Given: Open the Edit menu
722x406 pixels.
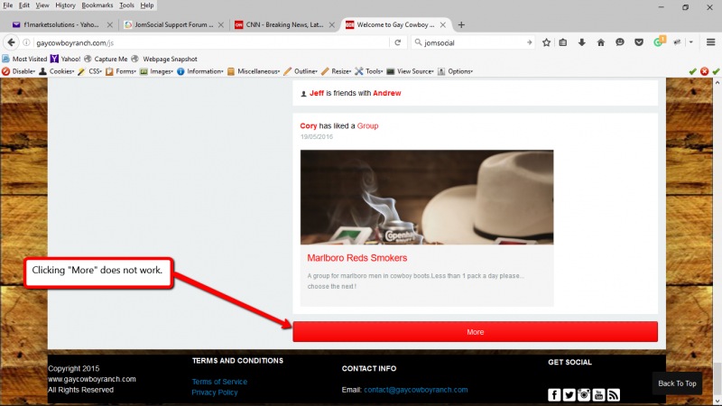Looking at the screenshot, I should click(x=24, y=5).
